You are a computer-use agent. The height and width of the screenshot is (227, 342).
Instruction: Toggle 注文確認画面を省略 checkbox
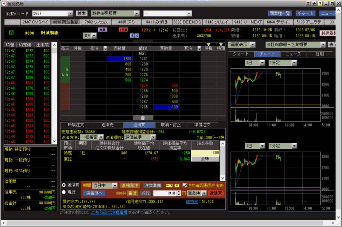pyautogui.click(x=185, y=185)
